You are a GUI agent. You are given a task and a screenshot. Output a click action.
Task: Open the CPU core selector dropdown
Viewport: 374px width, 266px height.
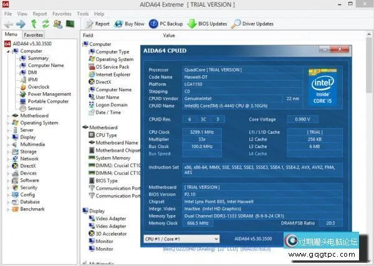pos(181,239)
